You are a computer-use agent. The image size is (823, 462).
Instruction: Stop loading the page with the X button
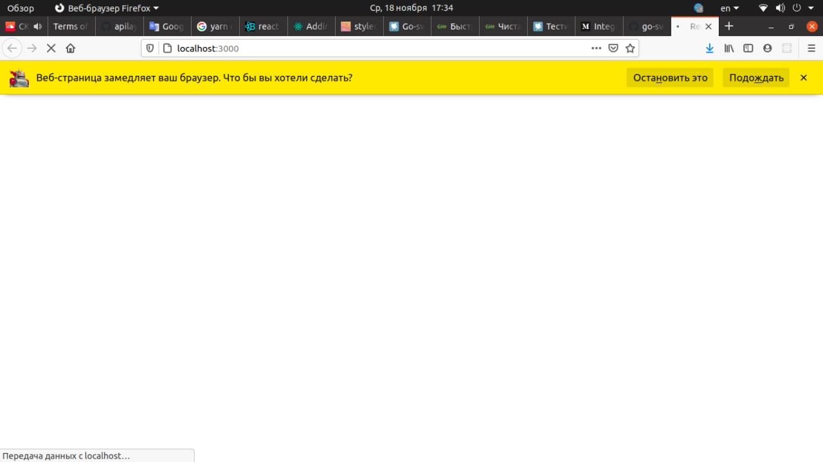[51, 48]
